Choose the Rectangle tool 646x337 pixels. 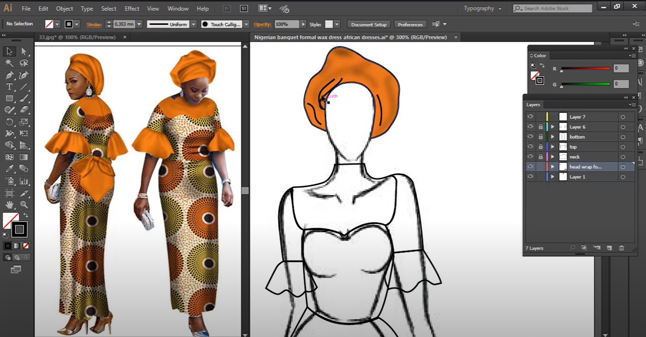9,99
